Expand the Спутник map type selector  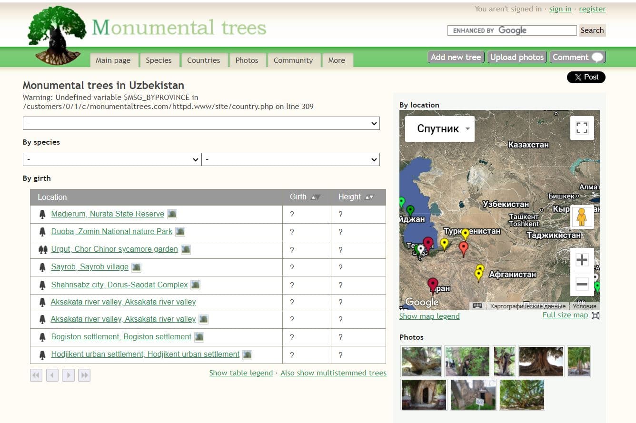[x=438, y=128]
